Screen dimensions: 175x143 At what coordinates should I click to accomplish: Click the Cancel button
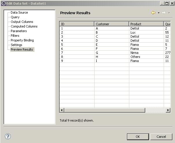[161, 137]
